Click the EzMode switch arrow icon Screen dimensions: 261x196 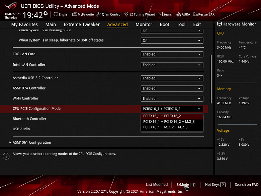(x=193, y=185)
